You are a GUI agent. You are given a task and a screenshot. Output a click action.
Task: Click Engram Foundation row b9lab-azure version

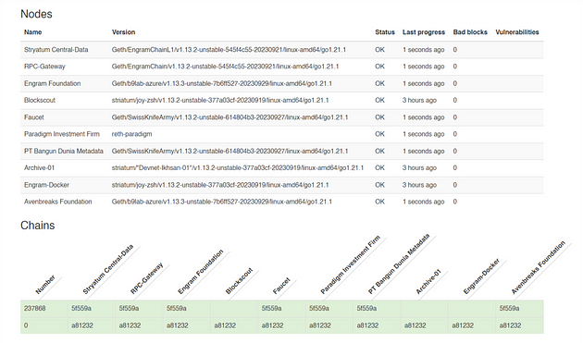coord(222,83)
